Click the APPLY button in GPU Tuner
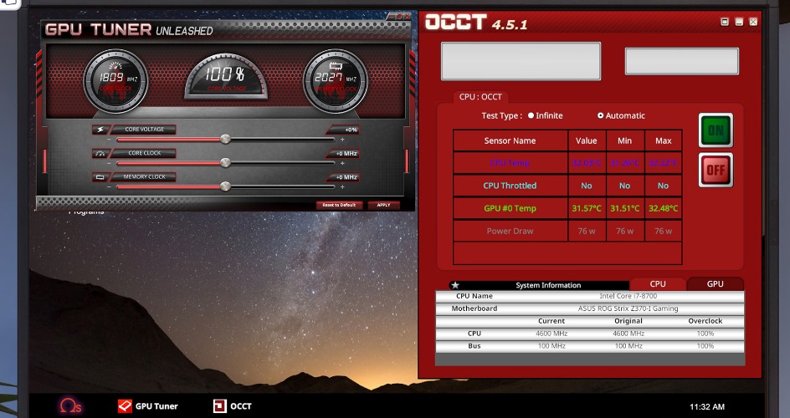Viewport: 790px width, 418px height. point(383,205)
